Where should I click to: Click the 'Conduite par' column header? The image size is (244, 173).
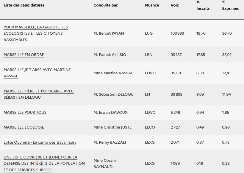[x=105, y=5]
